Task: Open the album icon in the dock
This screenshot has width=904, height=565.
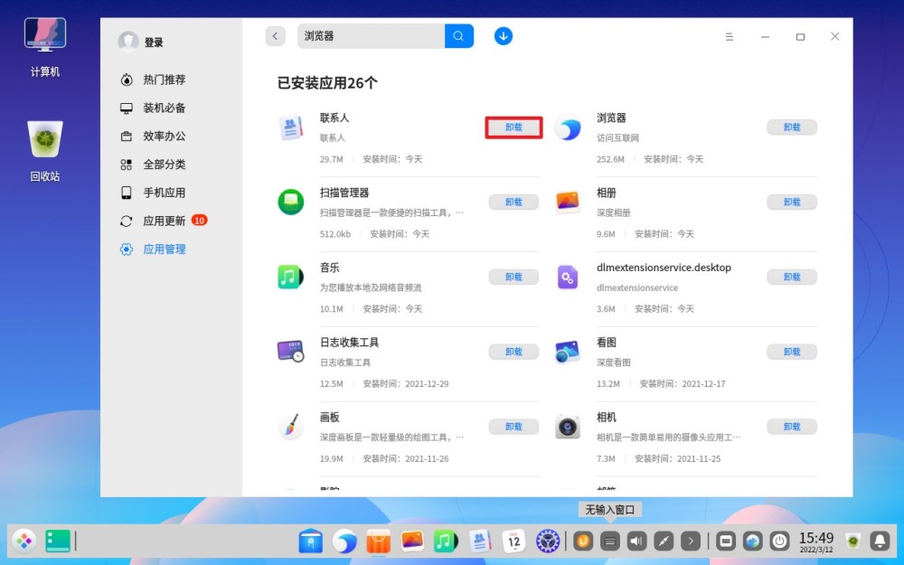Action: click(411, 541)
